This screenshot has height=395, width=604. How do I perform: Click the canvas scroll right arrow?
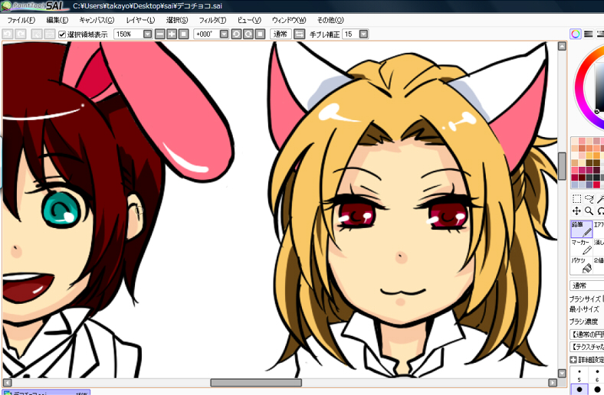click(x=553, y=383)
